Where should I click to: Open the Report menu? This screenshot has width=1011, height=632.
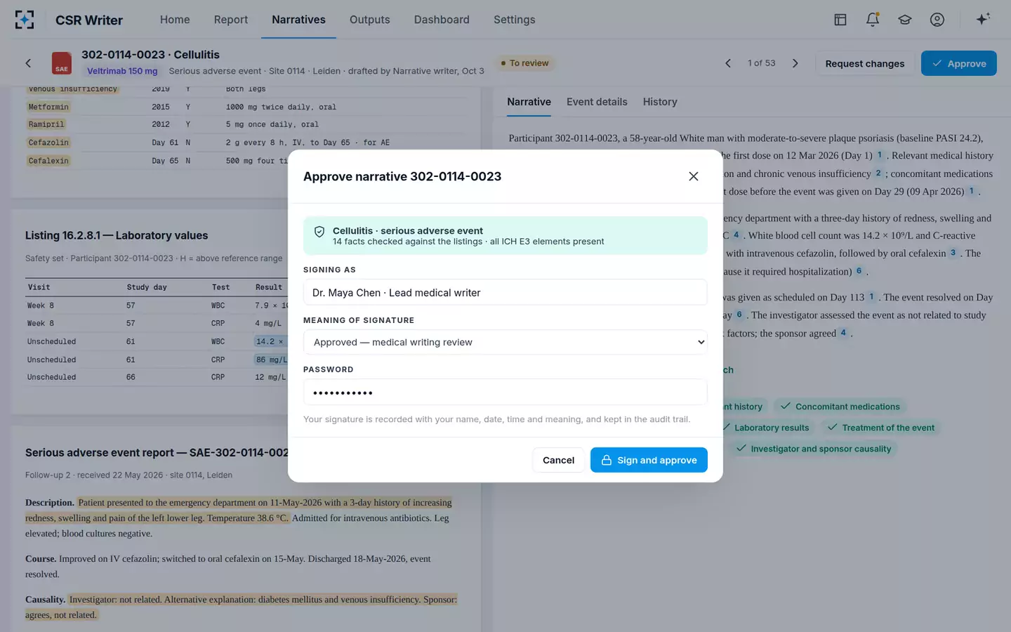[x=231, y=20]
